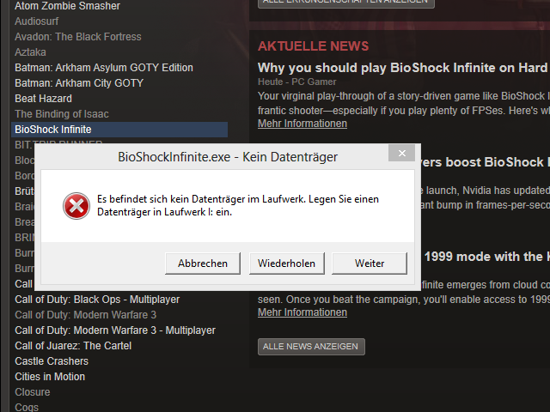Select Call of Duty: Black Ops - Multiplayer
550x412 pixels.
pyautogui.click(x=97, y=300)
